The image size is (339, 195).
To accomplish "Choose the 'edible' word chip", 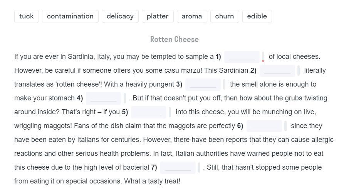I will pyautogui.click(x=257, y=16).
